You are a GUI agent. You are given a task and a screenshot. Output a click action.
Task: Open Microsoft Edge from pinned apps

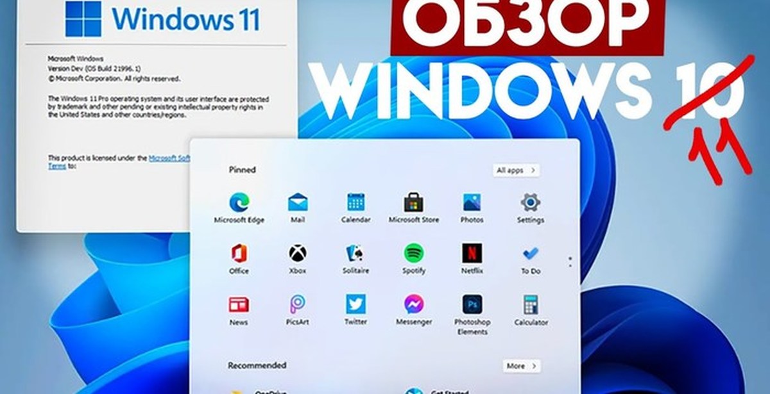tap(239, 203)
